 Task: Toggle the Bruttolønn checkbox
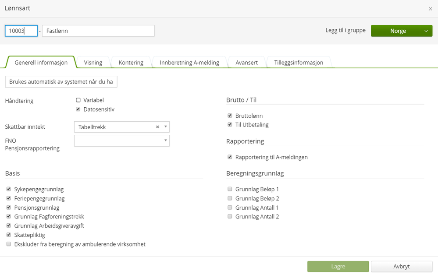pyautogui.click(x=230, y=116)
